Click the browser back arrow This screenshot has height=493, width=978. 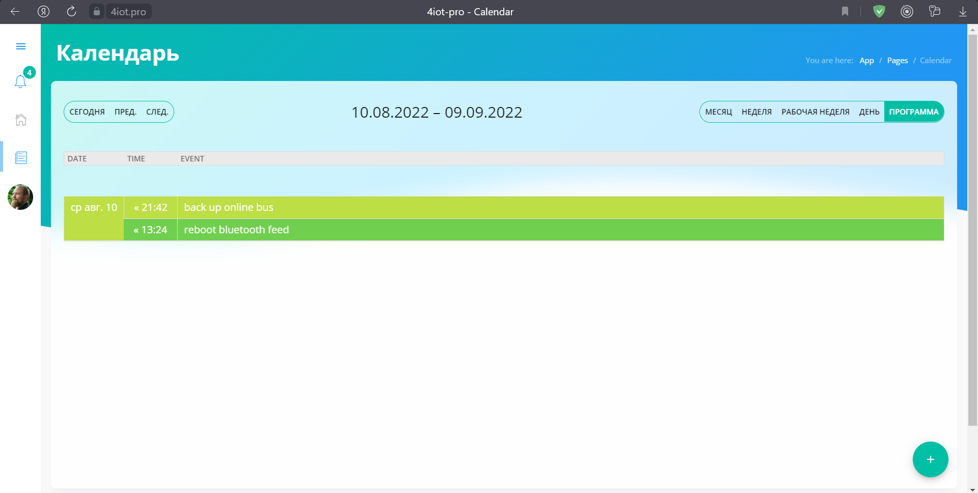[x=15, y=12]
